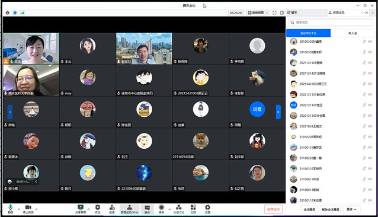This screenshot has height=217, width=378.
Task: Start recording with the 录制 icon
Action: pos(162,209)
